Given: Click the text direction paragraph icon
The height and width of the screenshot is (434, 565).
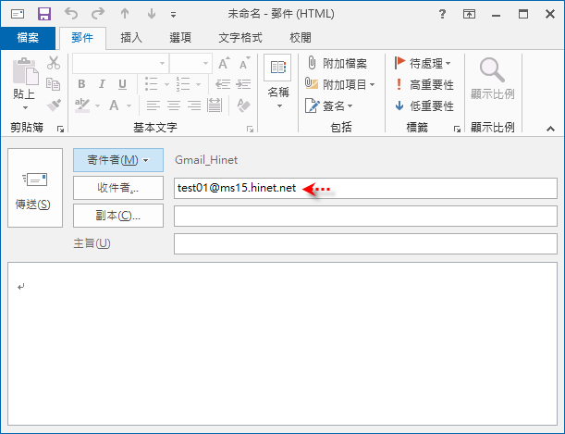Looking at the screenshot, I should click(215, 105).
